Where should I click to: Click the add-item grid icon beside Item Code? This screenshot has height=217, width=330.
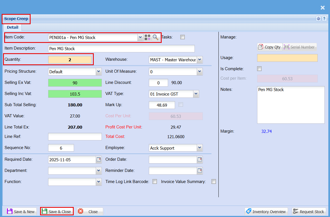click(x=147, y=37)
